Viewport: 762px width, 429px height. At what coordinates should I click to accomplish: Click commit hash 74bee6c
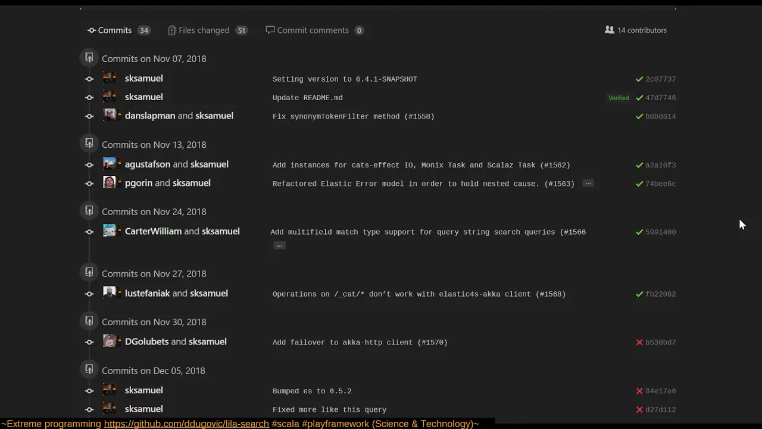tap(661, 184)
